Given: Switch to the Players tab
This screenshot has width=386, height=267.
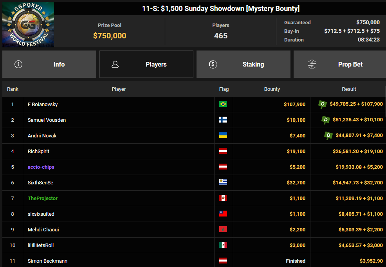Looking at the screenshot, I should pyautogui.click(x=146, y=64).
